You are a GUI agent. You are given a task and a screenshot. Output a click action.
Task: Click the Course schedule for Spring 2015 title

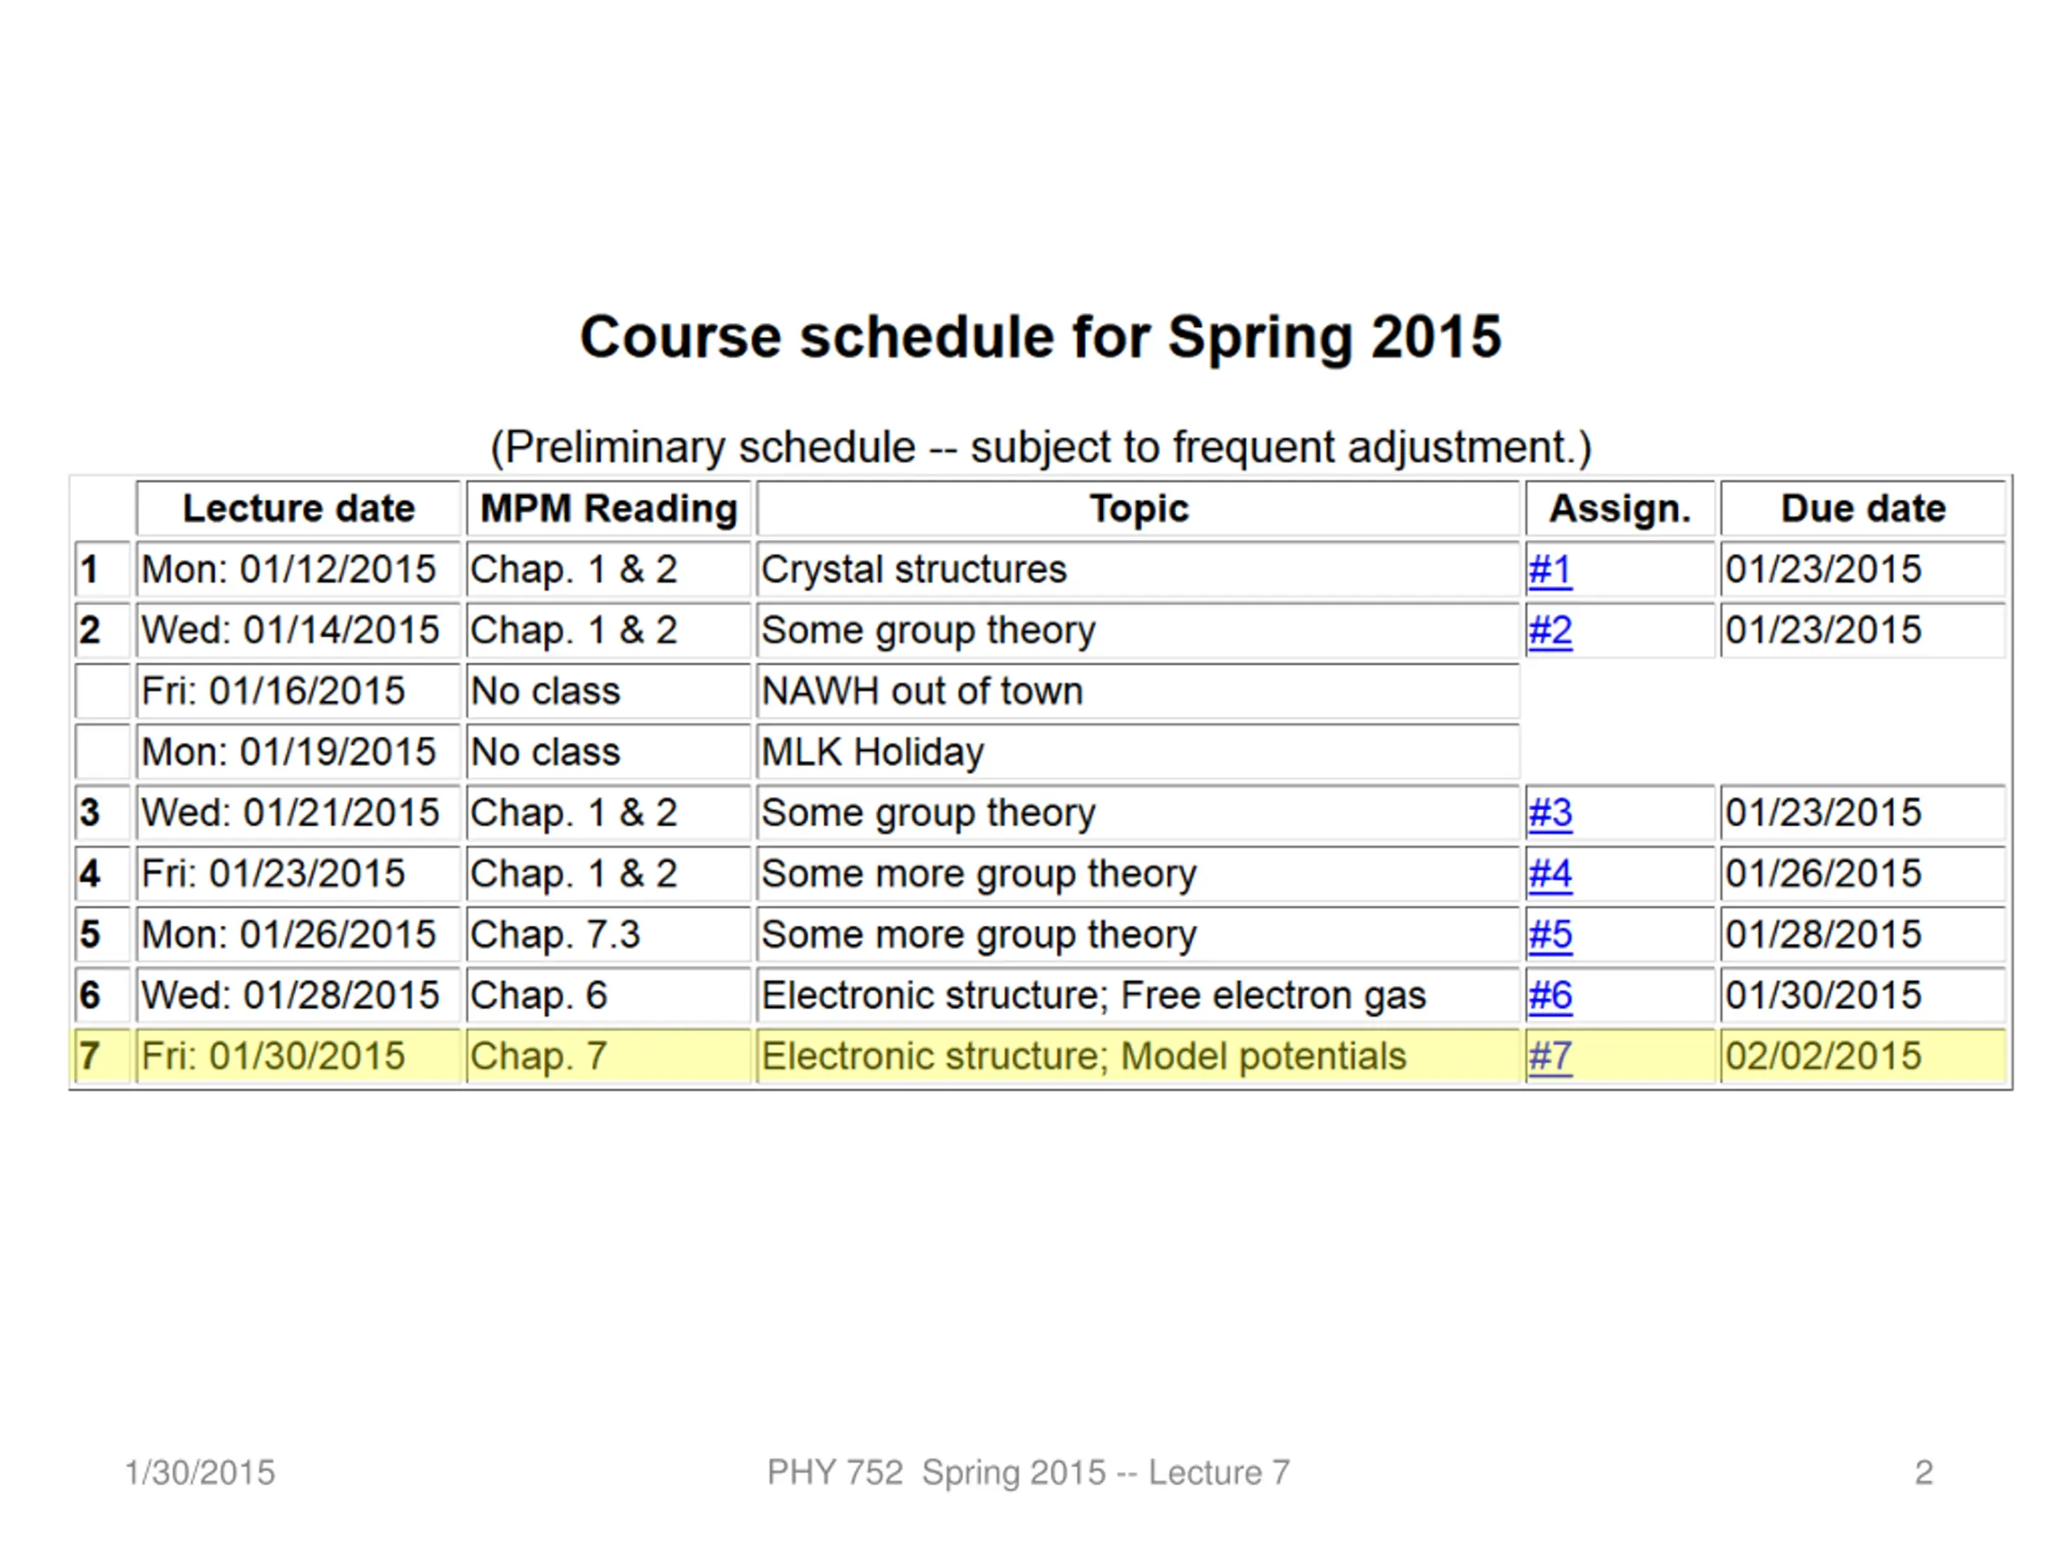click(x=1040, y=337)
